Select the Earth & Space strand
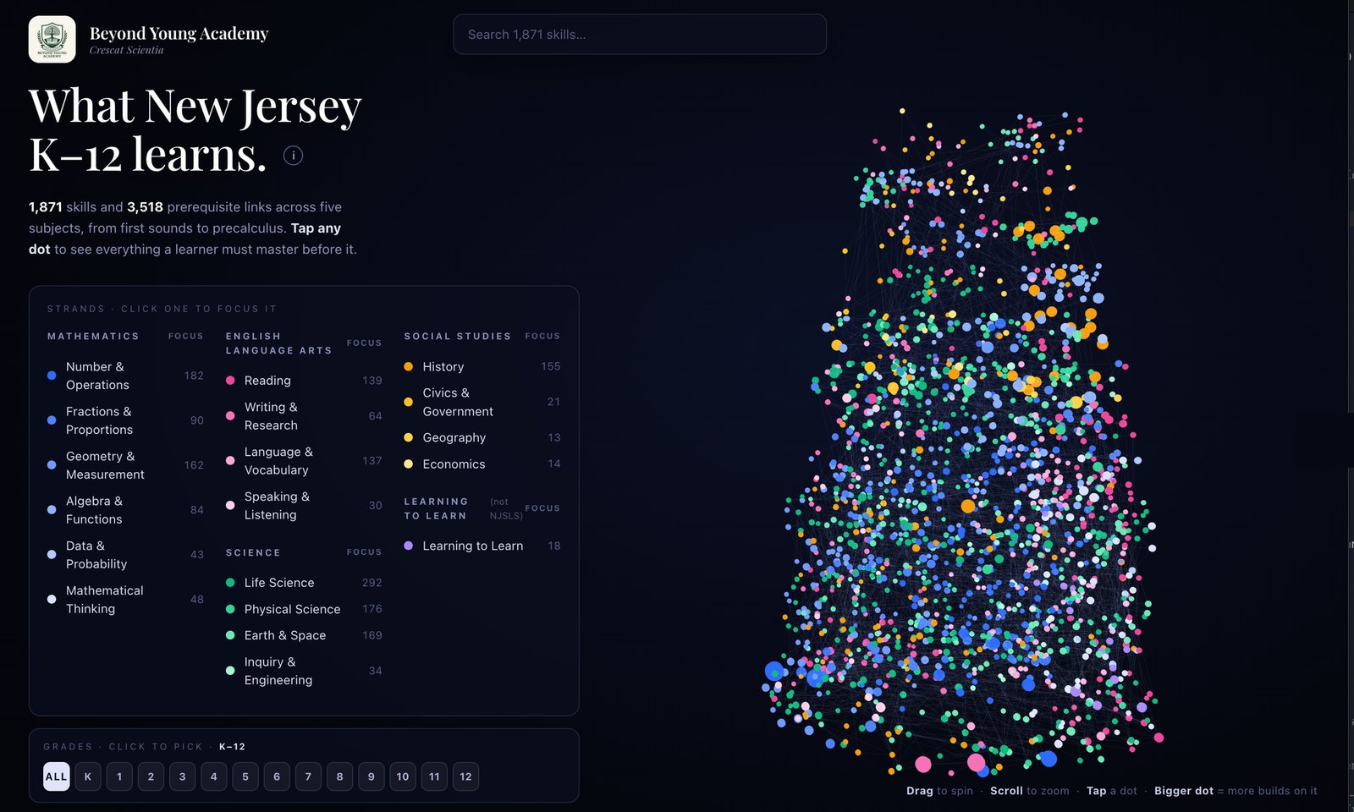The width and height of the screenshot is (1354, 812). 304,635
